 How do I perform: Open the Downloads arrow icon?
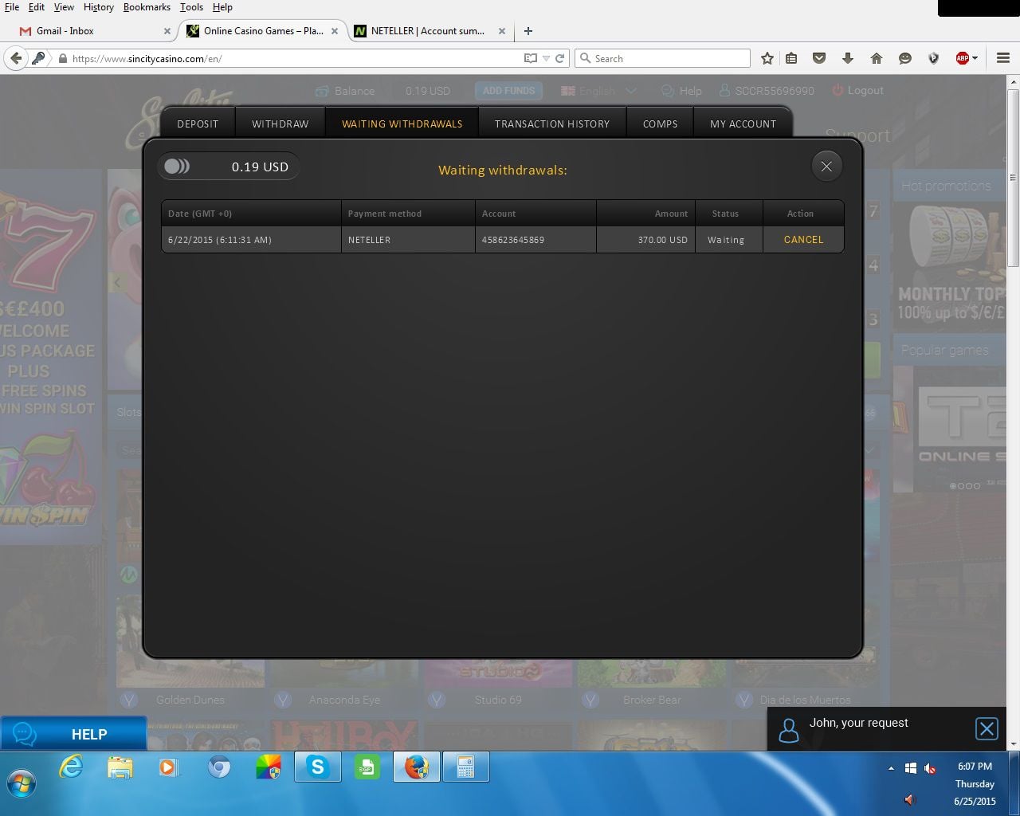(848, 58)
